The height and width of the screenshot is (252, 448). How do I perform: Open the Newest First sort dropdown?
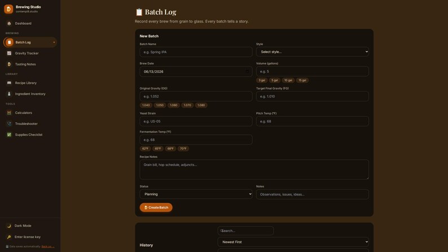pos(293,242)
